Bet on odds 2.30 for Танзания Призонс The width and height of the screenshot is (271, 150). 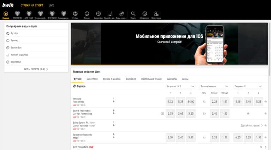coord(170,137)
